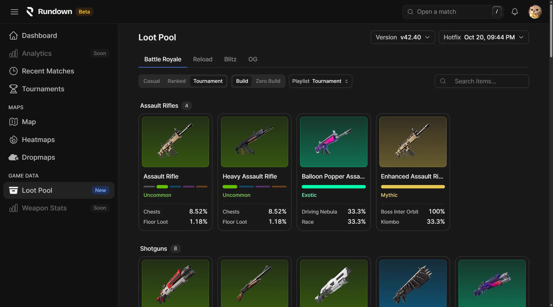Click the Beta badge
The image size is (553, 307).
pos(84,12)
